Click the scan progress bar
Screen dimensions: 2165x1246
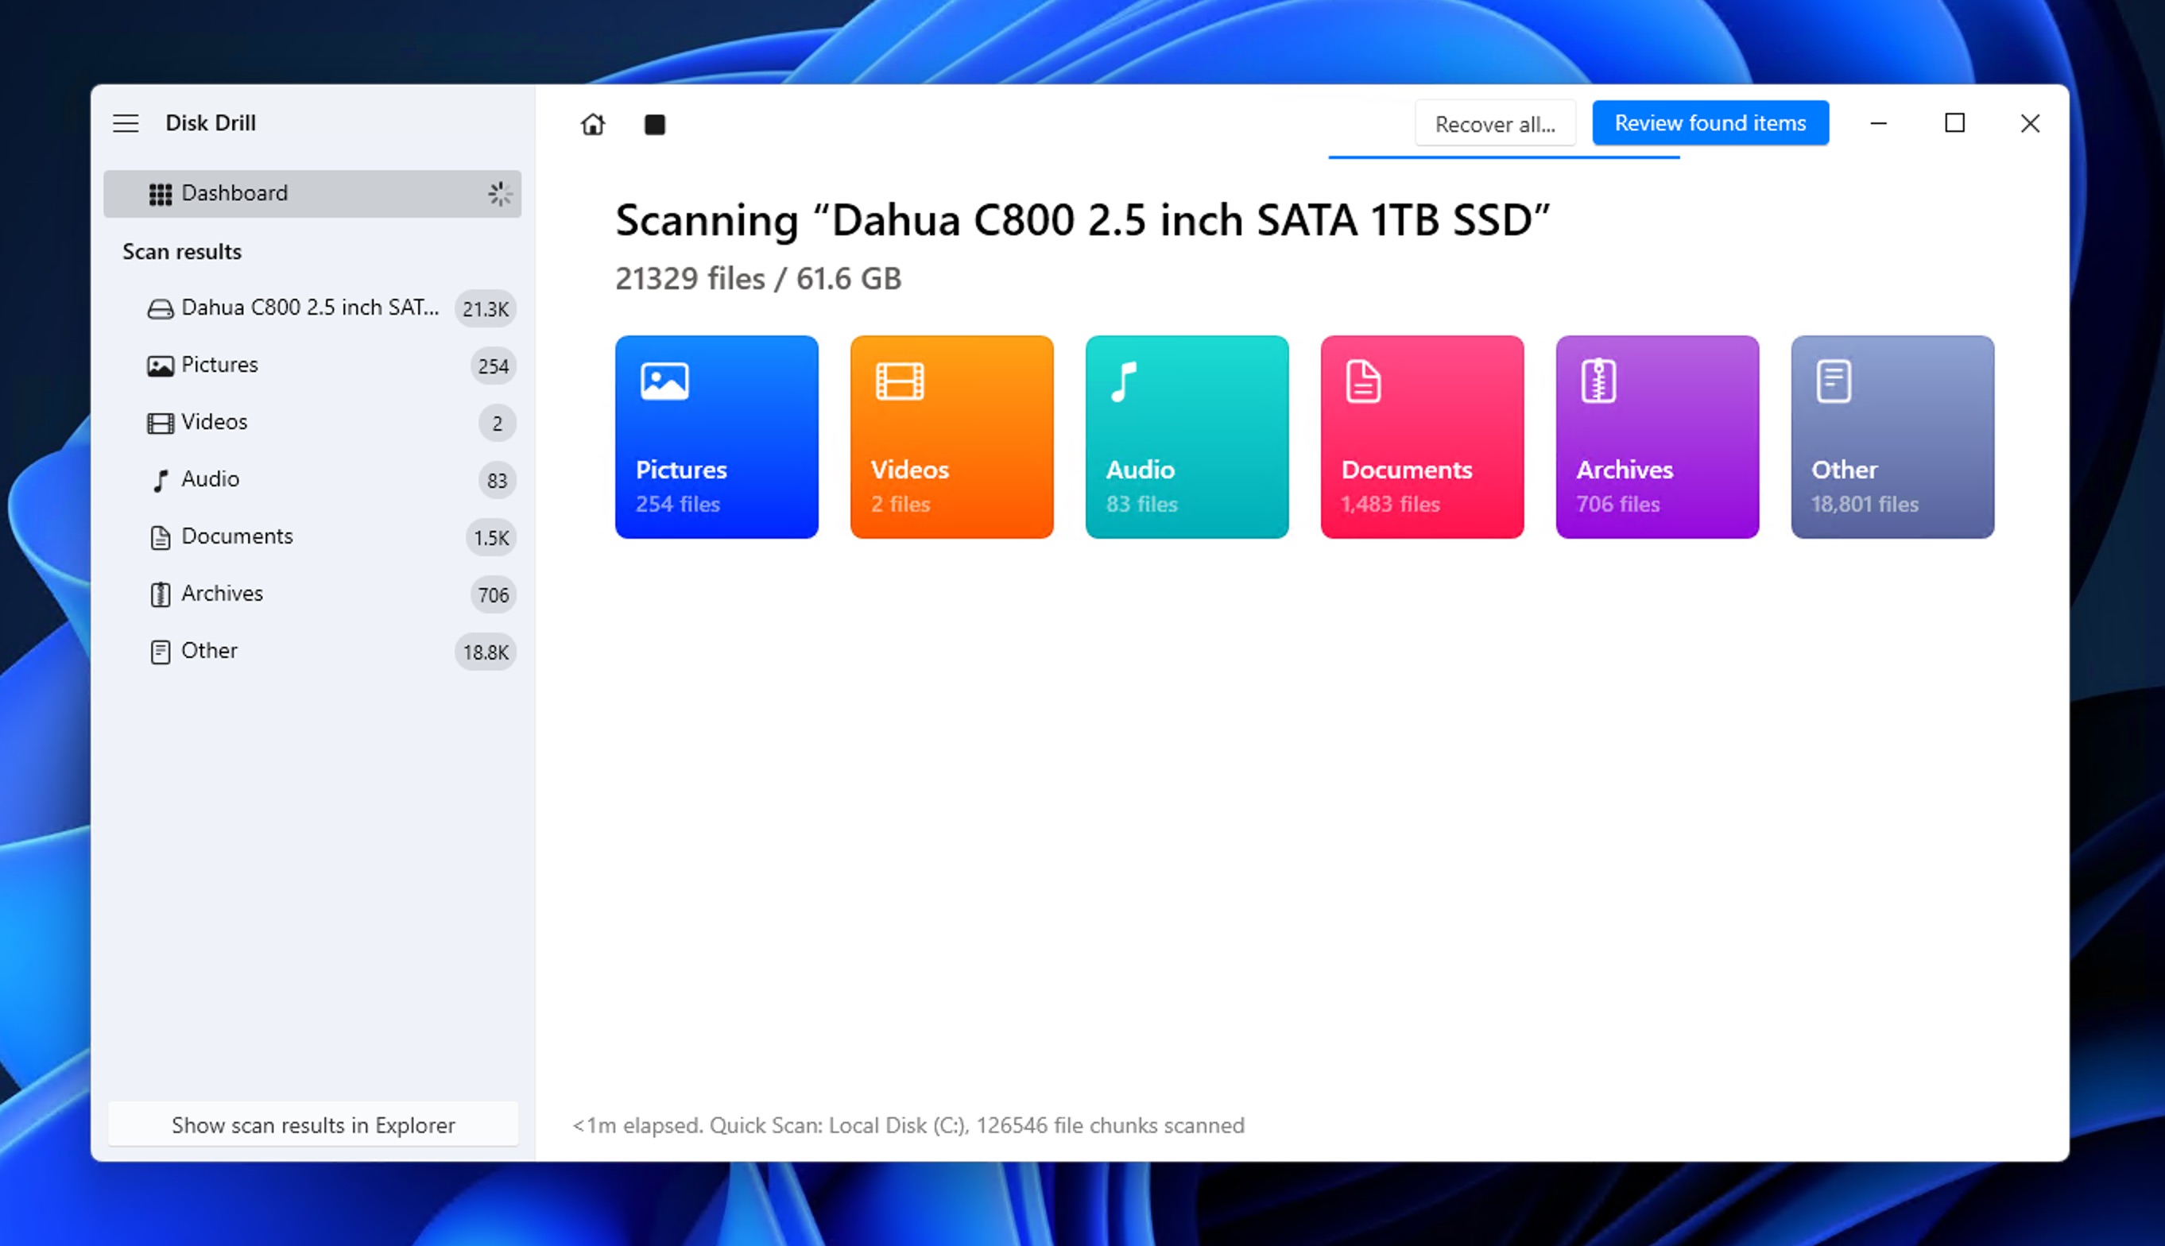point(1504,157)
